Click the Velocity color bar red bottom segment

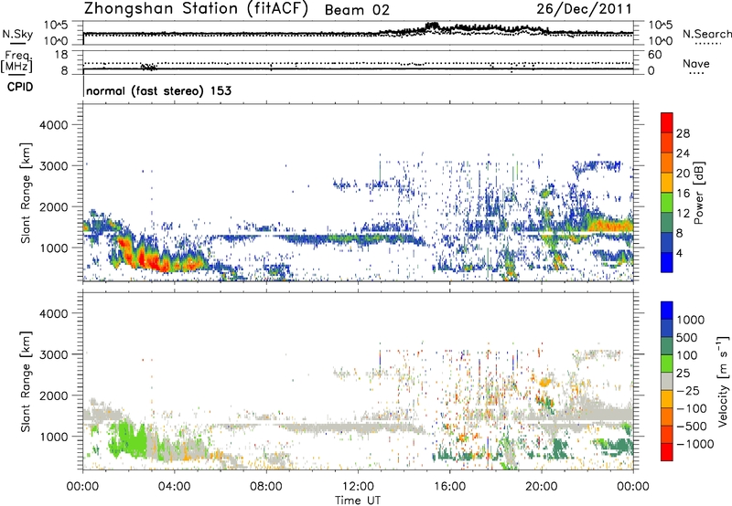click(x=667, y=452)
